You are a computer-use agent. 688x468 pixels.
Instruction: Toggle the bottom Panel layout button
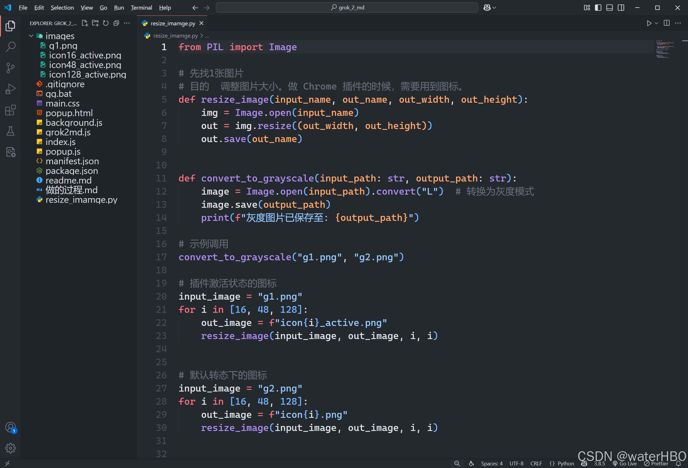pos(609,8)
